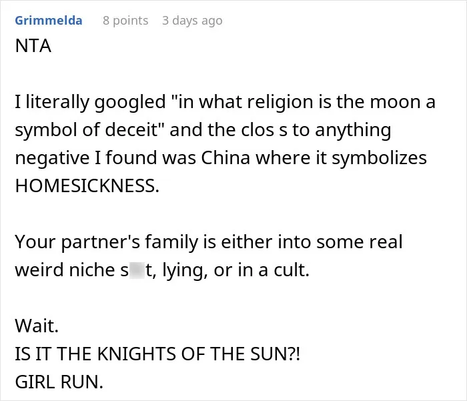Click IS IT THE KNIGHTS OF THE SUN line
This screenshot has height=401, width=467.
click(157, 354)
